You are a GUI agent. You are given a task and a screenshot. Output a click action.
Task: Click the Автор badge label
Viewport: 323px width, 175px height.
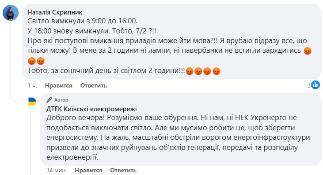pos(61,100)
